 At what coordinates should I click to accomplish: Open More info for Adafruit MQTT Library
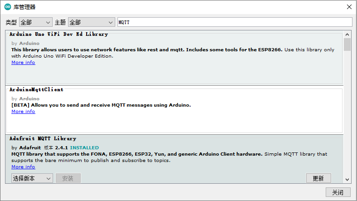click(x=23, y=167)
